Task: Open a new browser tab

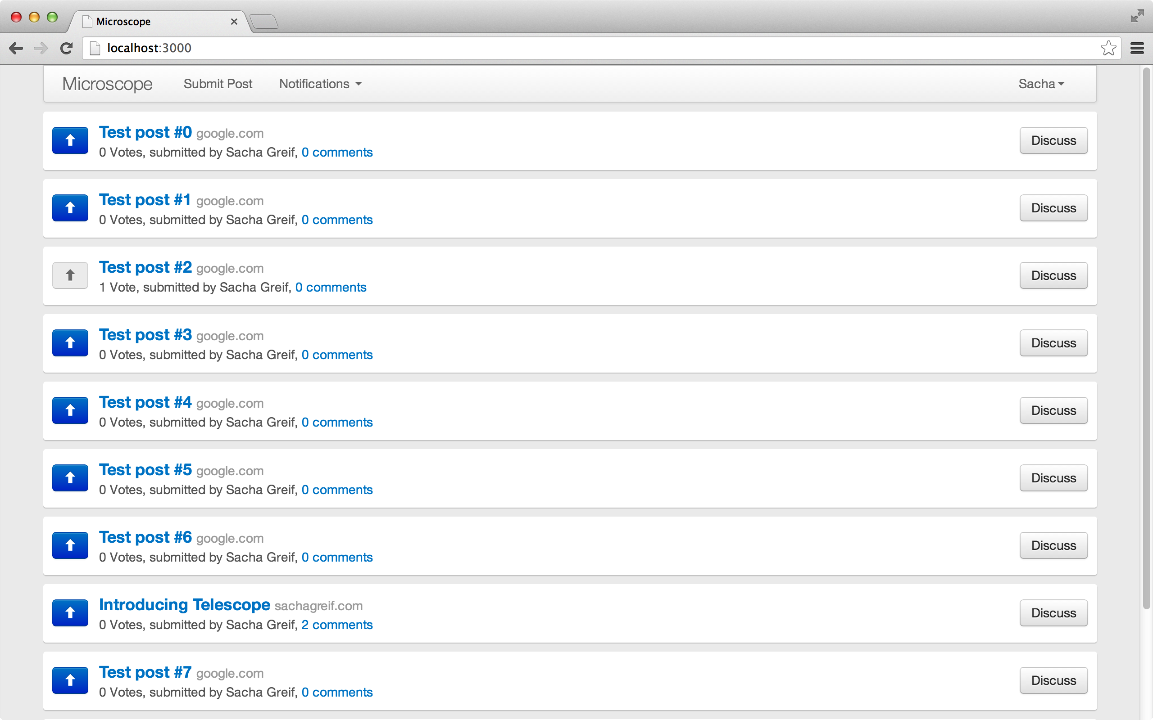Action: point(263,22)
